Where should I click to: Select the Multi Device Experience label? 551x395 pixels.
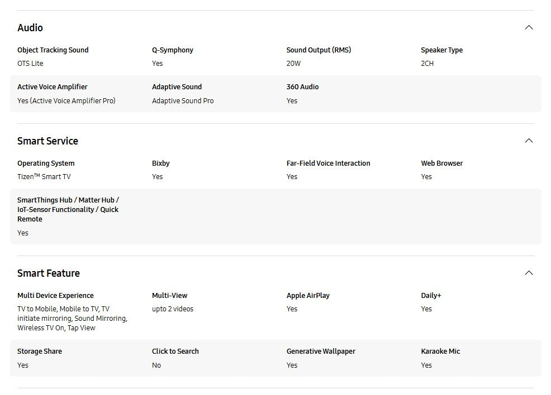click(x=55, y=296)
